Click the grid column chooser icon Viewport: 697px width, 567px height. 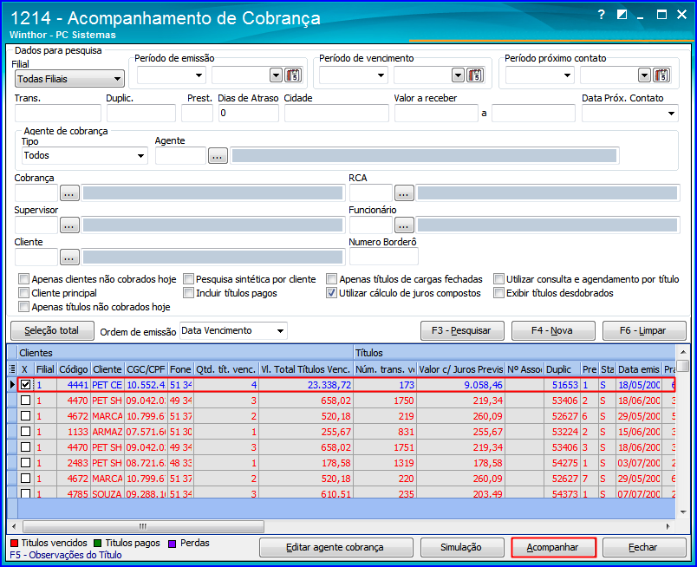[12, 369]
